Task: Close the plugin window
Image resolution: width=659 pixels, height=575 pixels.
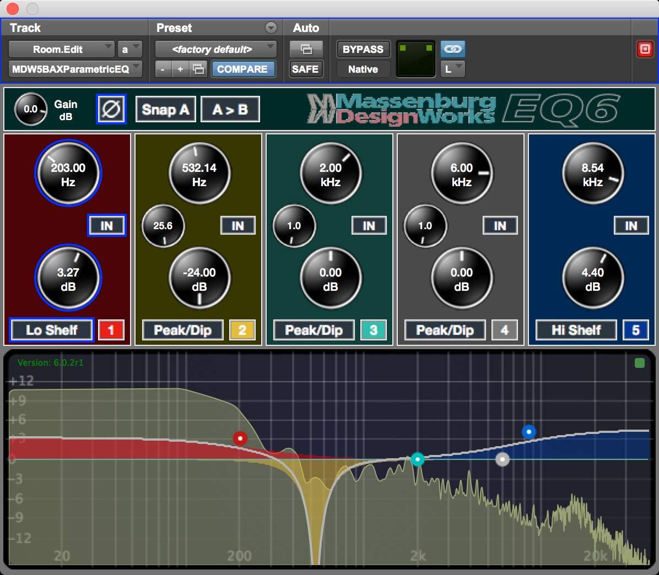Action: click(x=13, y=8)
